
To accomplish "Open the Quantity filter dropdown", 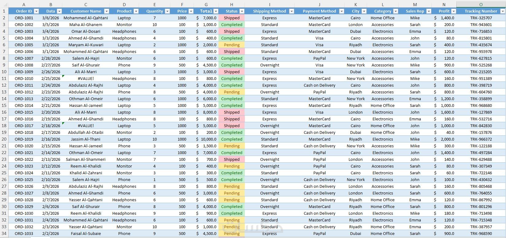I will 167,11.
